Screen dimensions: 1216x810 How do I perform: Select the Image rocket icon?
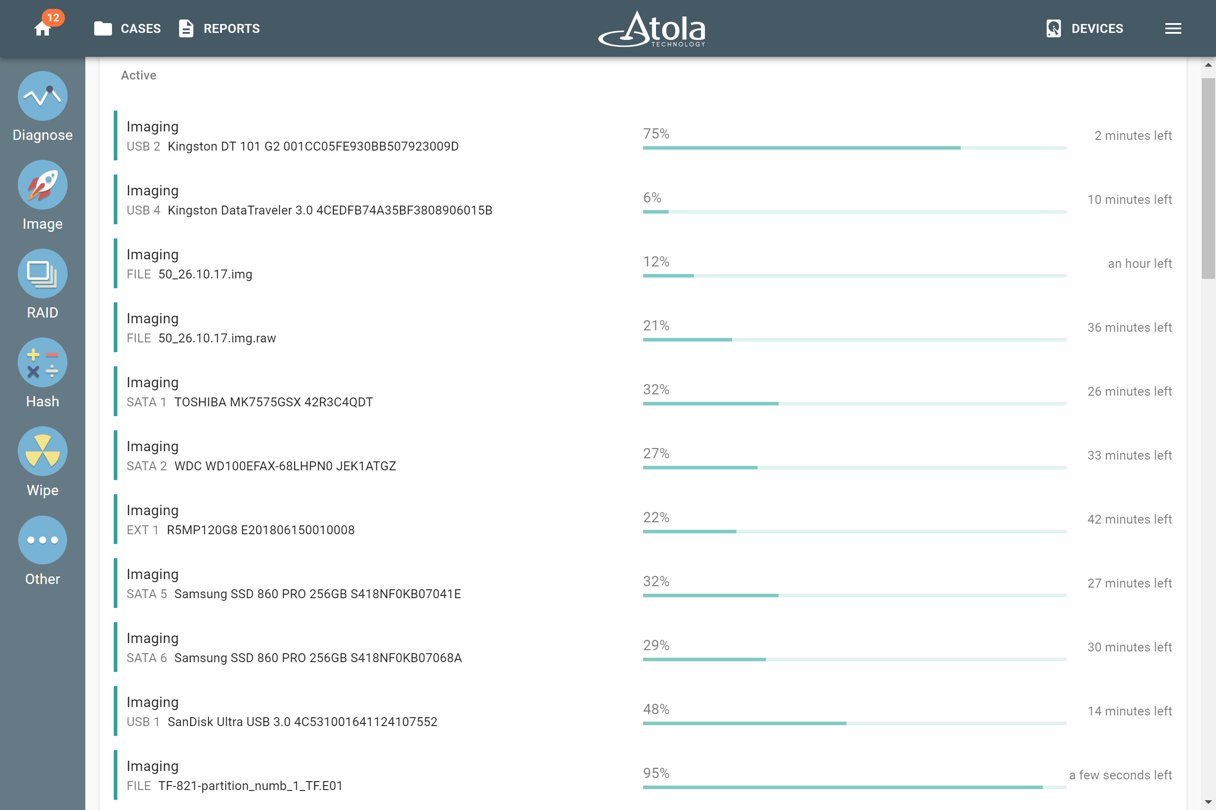[x=42, y=185]
